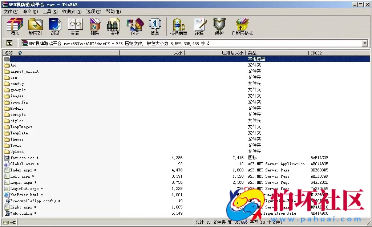
Task: Click the 保护 (Protect) toolbar icon
Action: tap(219, 27)
